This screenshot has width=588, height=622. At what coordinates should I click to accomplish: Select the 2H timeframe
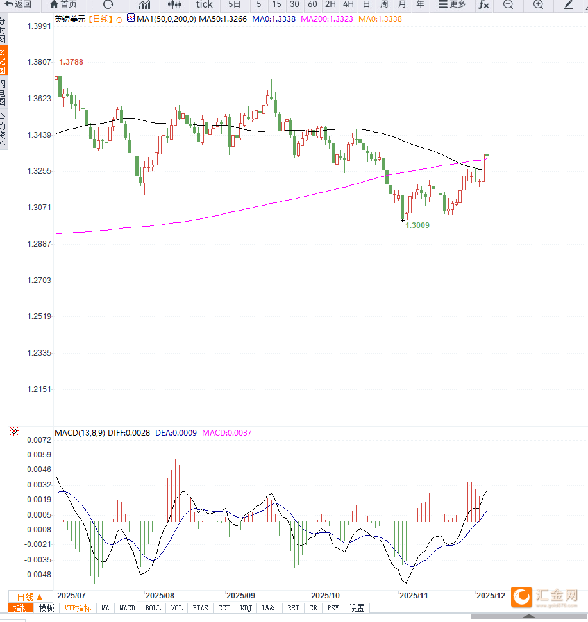330,4
